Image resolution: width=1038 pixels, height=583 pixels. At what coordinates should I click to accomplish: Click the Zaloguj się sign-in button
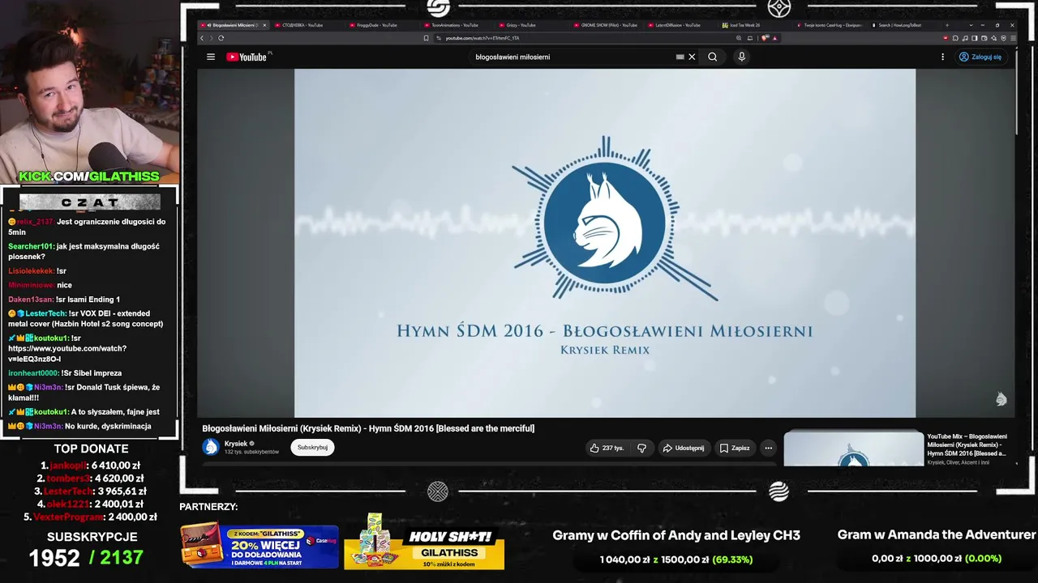[980, 57]
